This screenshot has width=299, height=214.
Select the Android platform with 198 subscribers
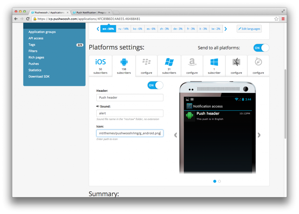pyautogui.click(x=124, y=66)
